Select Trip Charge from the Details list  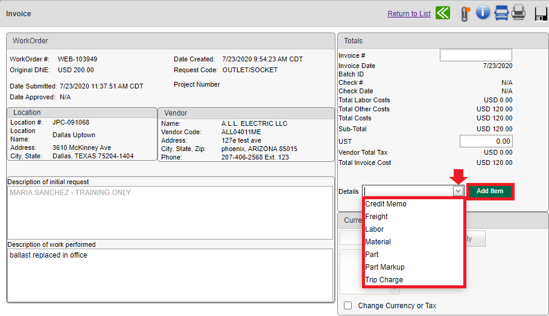click(x=384, y=280)
